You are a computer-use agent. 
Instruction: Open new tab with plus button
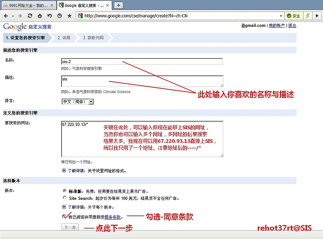click(119, 5)
